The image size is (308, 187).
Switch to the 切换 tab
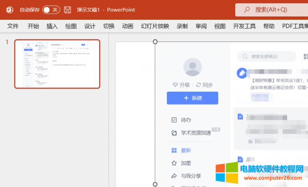pos(109,26)
